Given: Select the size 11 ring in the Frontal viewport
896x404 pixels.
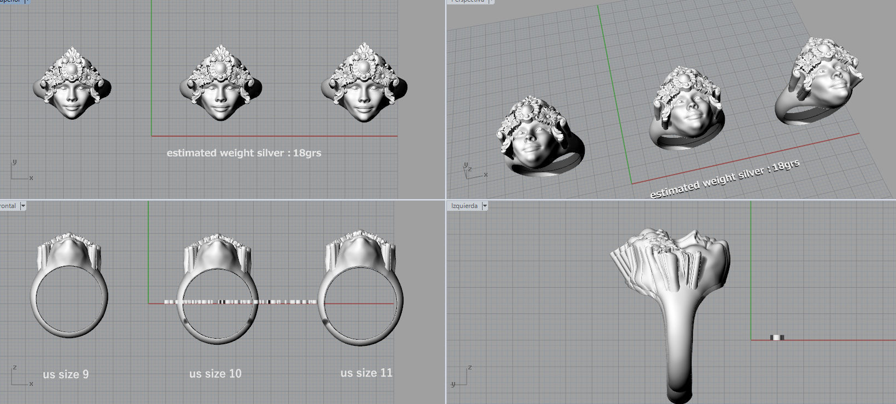Looking at the screenshot, I should coord(360,287).
